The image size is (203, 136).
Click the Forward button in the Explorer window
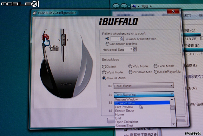point(124,6)
